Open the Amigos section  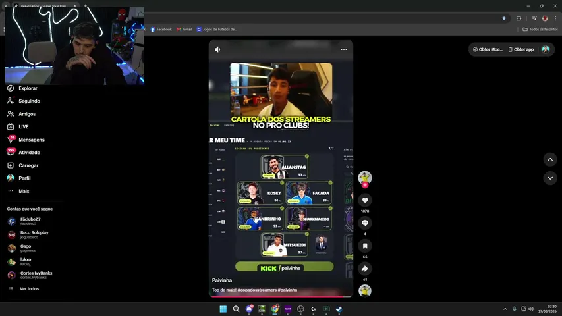click(x=22, y=114)
